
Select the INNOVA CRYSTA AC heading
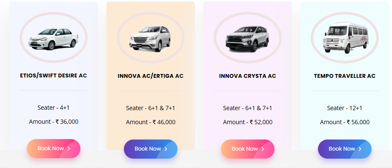click(247, 76)
